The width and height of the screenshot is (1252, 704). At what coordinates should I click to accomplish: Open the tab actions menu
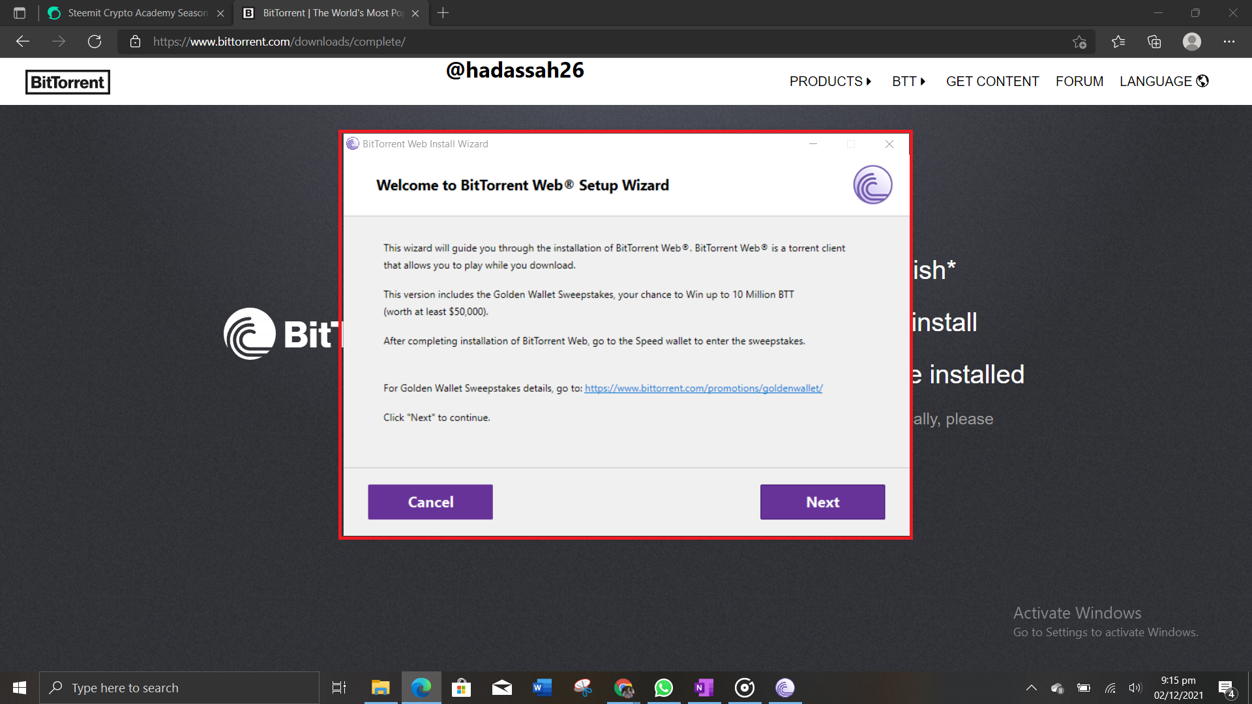(x=20, y=13)
